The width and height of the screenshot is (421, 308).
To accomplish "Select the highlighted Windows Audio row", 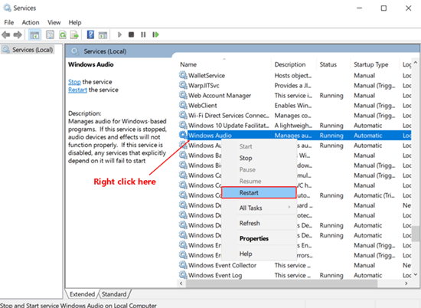I will click(295, 136).
